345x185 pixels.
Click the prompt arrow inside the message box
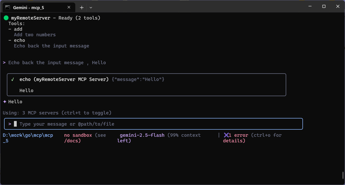coord(10,124)
